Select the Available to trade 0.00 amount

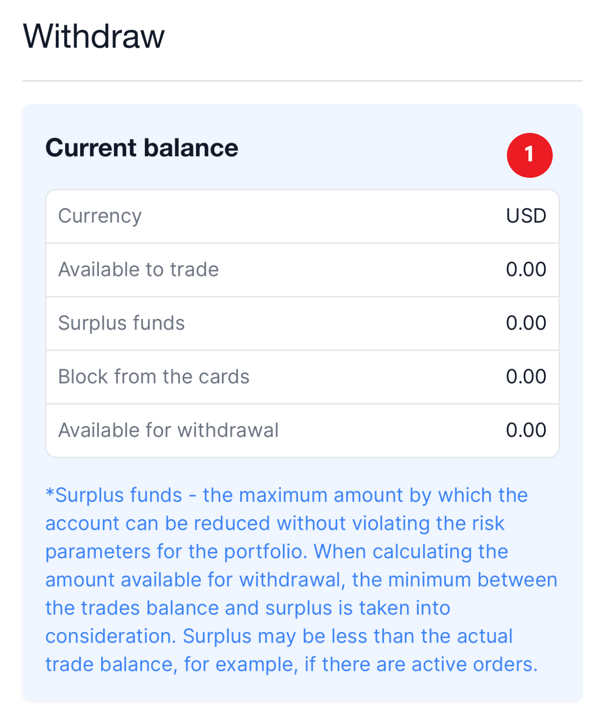tap(526, 269)
